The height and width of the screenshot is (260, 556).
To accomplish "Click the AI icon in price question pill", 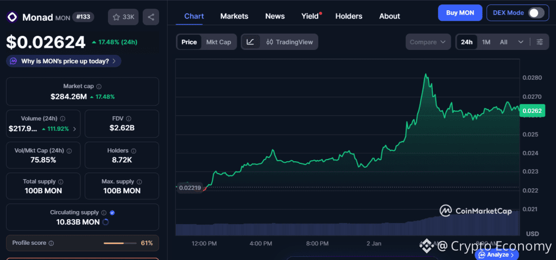I will pyautogui.click(x=14, y=61).
